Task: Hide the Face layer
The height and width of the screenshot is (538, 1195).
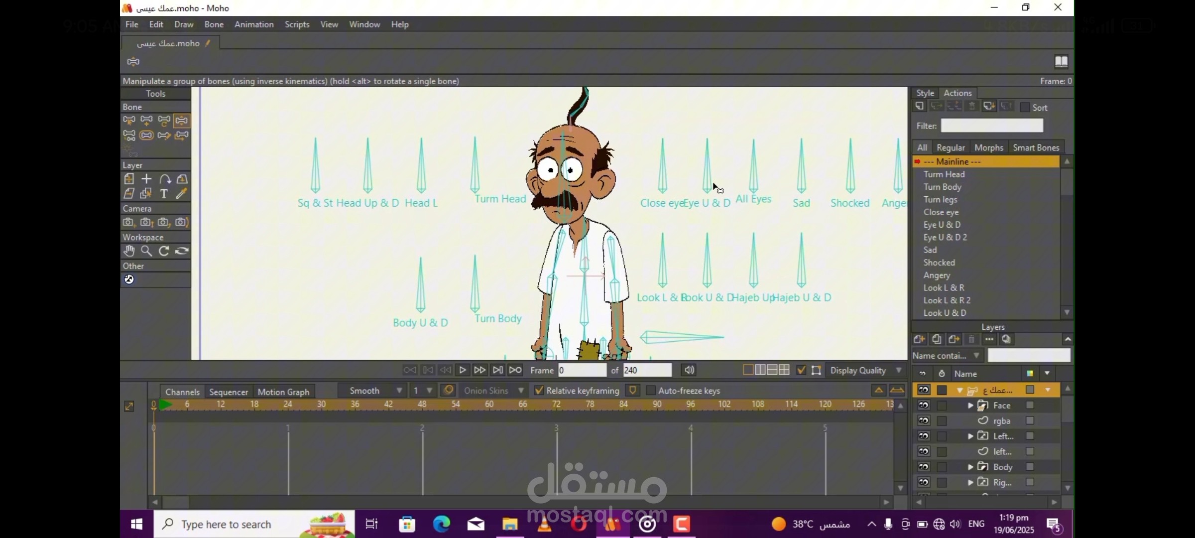Action: pos(924,405)
